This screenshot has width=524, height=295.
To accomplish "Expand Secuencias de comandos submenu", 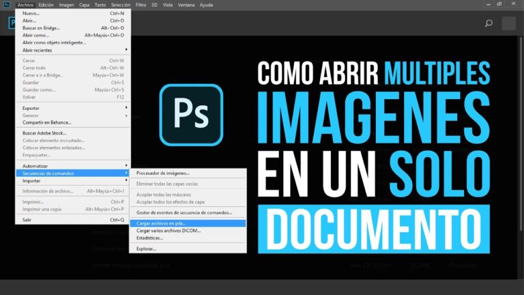I will pos(73,173).
